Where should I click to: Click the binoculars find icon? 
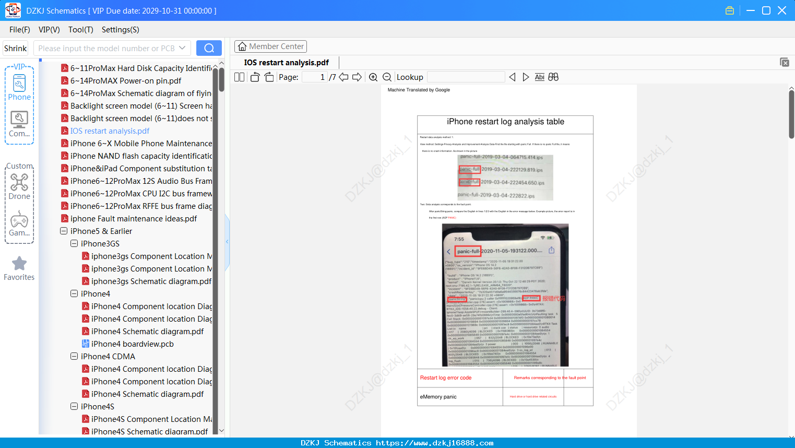click(x=553, y=77)
